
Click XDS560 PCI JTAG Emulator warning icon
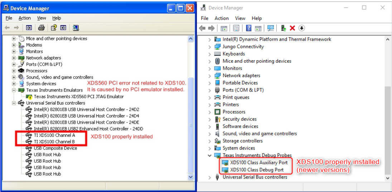[x=29, y=97]
